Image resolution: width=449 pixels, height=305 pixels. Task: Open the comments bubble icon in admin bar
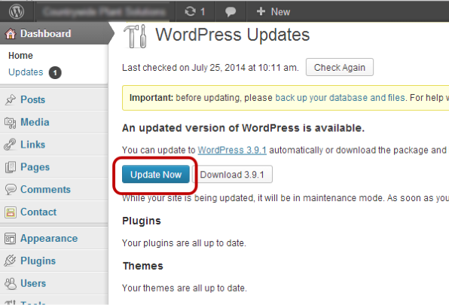[231, 12]
